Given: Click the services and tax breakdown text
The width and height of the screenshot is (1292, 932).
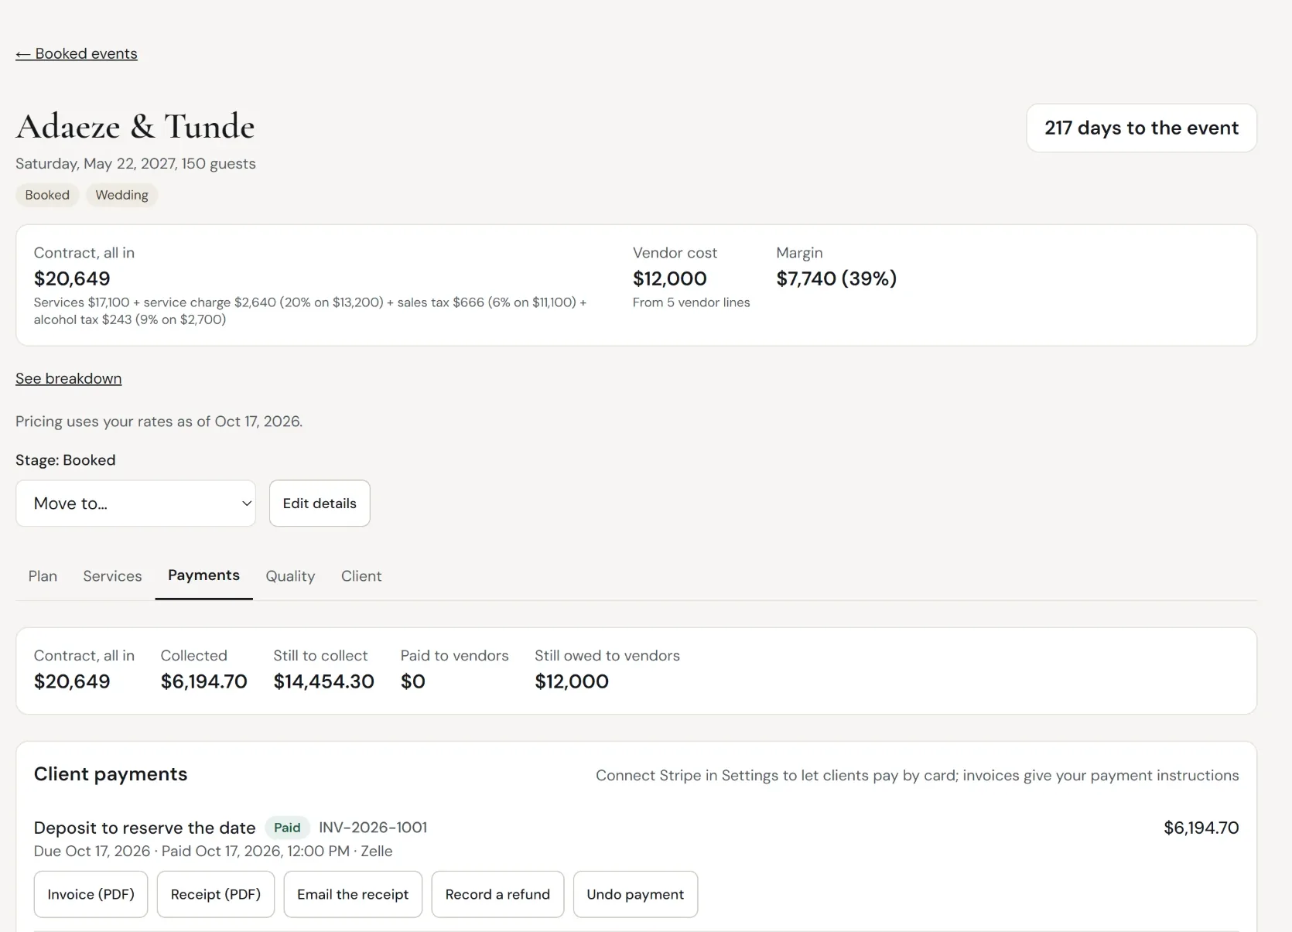Looking at the screenshot, I should 310,311.
